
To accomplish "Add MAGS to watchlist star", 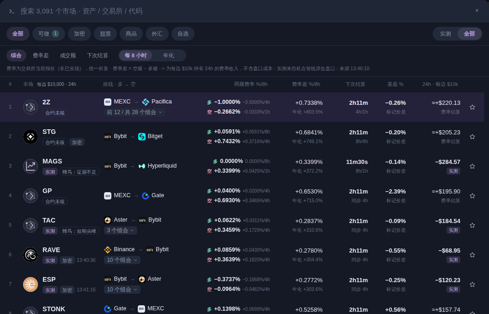I will 472,166.
